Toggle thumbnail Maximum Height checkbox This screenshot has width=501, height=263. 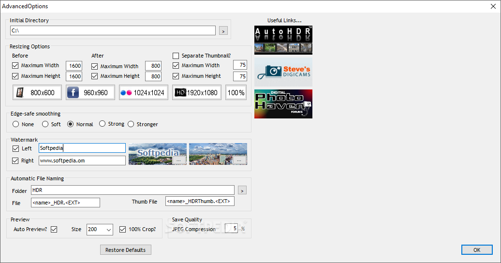pyautogui.click(x=176, y=76)
